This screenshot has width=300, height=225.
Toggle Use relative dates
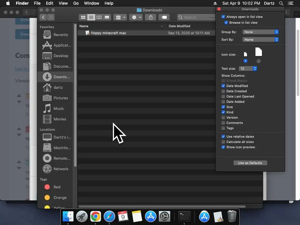click(223, 137)
